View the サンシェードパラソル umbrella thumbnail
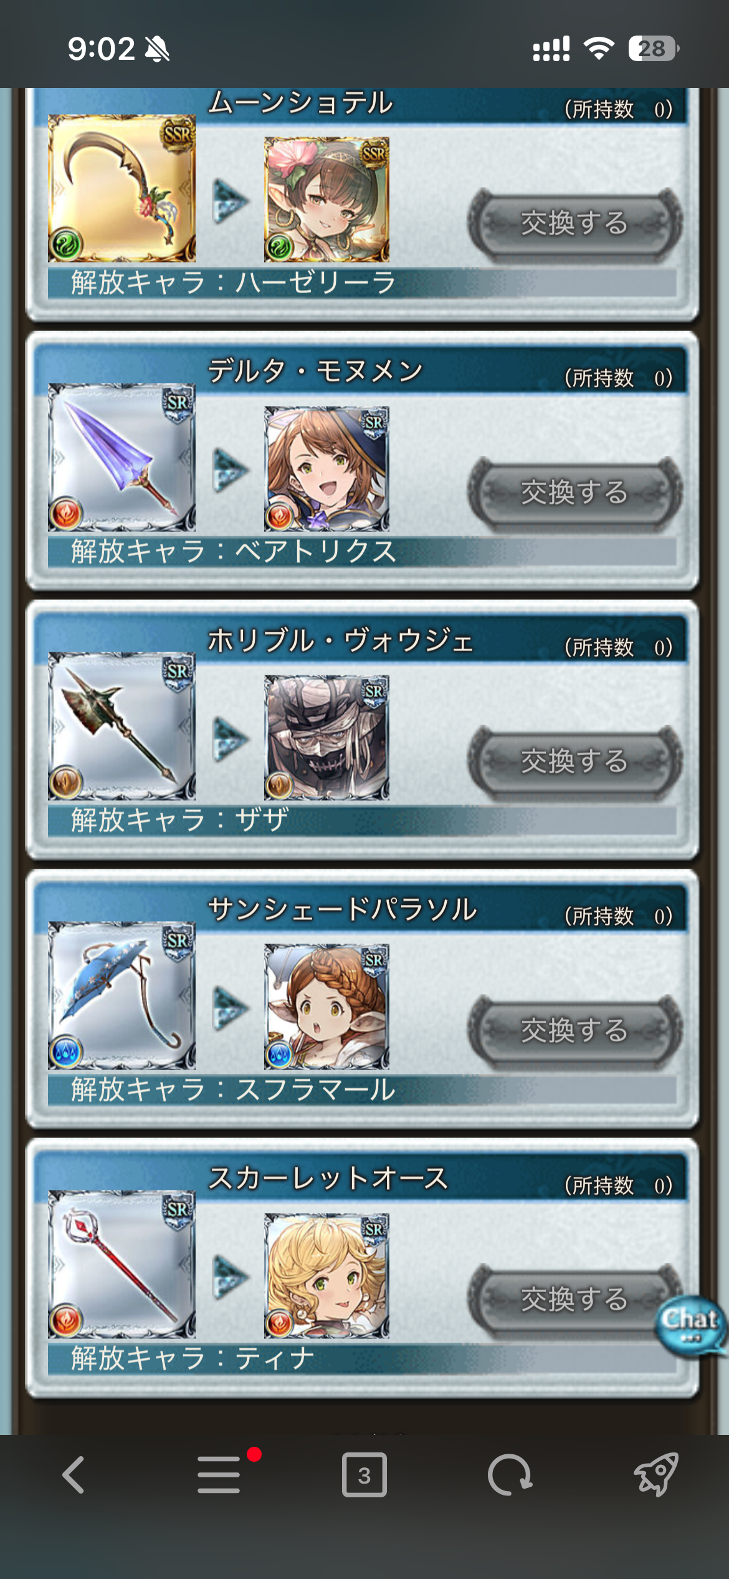Screen dimensions: 729x1579 coord(121,995)
